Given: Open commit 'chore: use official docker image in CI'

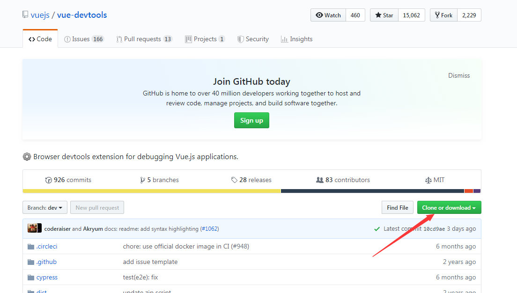Looking at the screenshot, I should pyautogui.click(x=186, y=247).
